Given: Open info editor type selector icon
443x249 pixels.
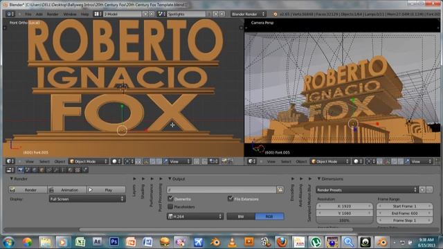Looking at the screenshot, I should tap(10, 14).
